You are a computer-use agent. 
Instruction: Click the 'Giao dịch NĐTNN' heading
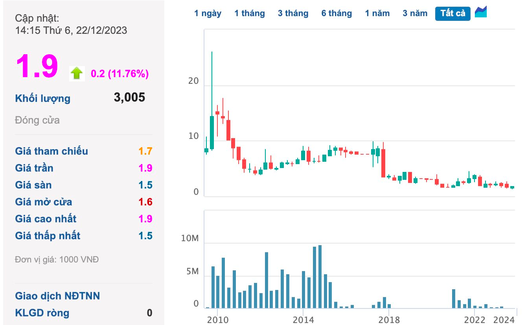pos(57,296)
